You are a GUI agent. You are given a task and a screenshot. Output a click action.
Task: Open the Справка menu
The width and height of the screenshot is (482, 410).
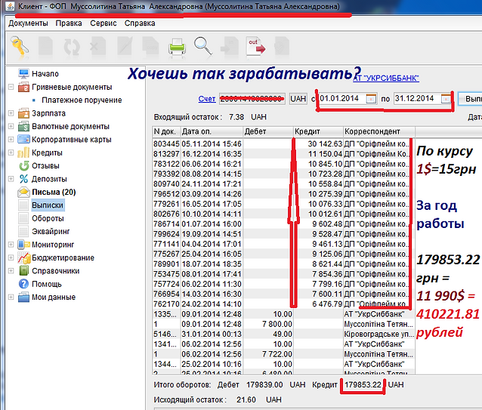140,23
